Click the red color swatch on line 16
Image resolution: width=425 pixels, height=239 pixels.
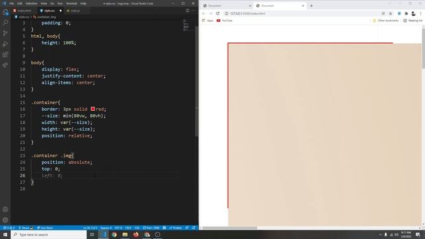pos(93,109)
